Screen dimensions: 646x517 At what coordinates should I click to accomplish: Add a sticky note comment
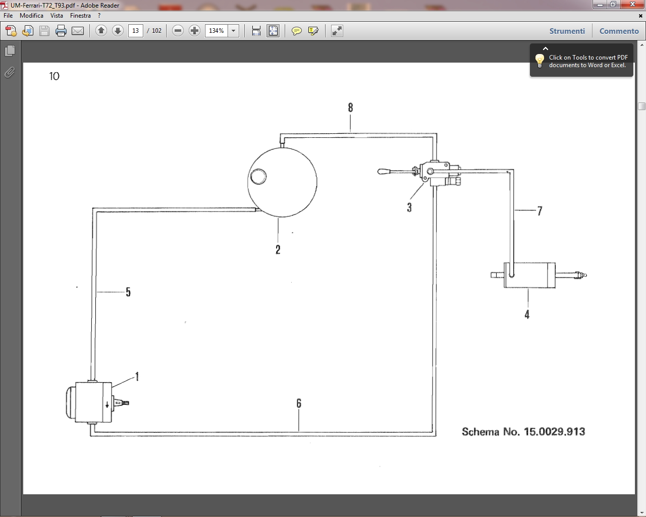pos(297,31)
